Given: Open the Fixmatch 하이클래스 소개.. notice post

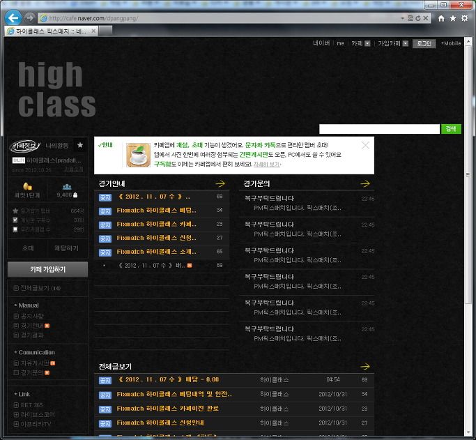Looking at the screenshot, I should click(157, 252).
